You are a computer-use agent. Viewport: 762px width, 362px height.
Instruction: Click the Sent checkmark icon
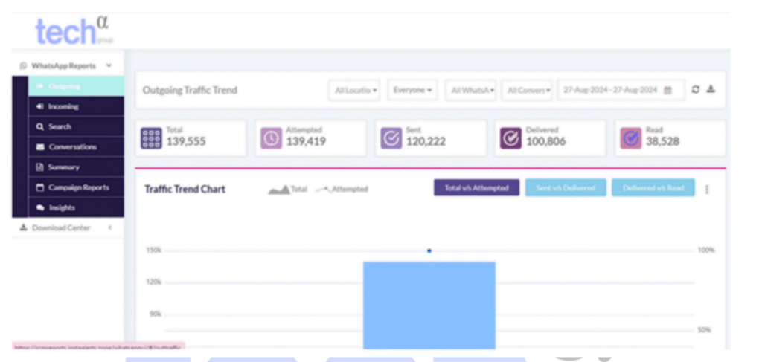[391, 138]
